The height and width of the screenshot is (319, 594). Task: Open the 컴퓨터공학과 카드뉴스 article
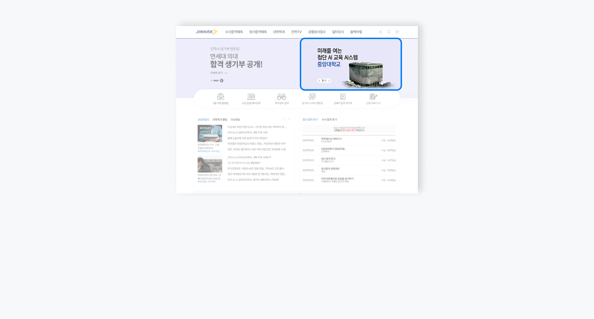pyautogui.click(x=247, y=133)
